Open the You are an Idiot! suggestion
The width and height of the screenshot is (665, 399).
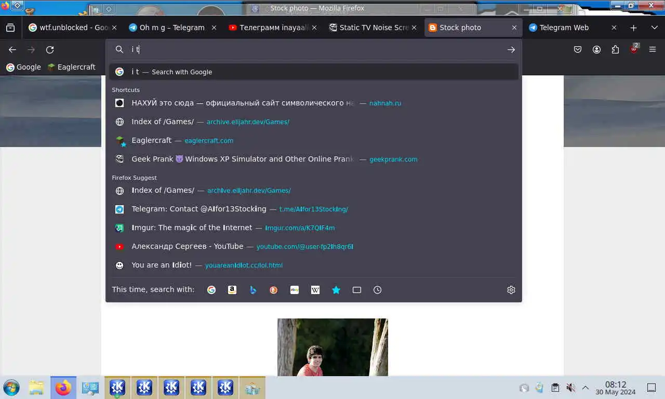click(x=314, y=265)
